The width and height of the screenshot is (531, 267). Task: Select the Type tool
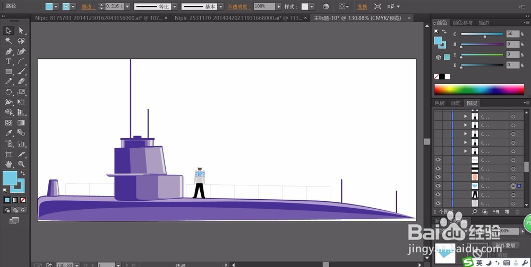point(9,61)
